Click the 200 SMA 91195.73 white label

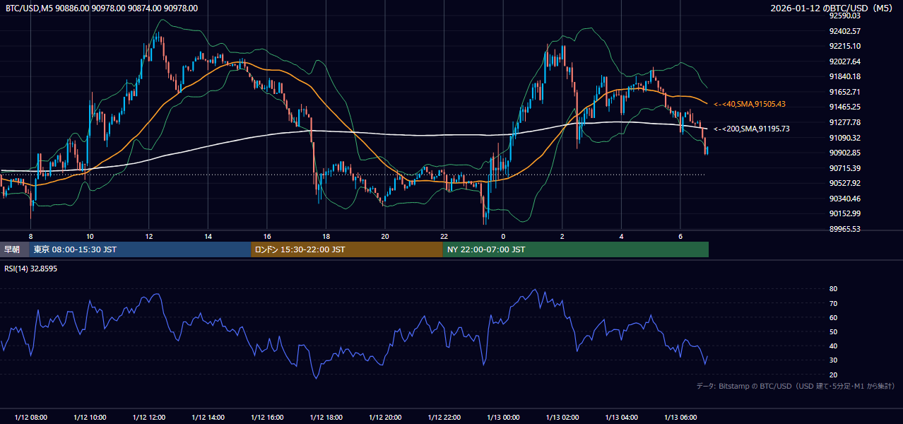coord(752,129)
